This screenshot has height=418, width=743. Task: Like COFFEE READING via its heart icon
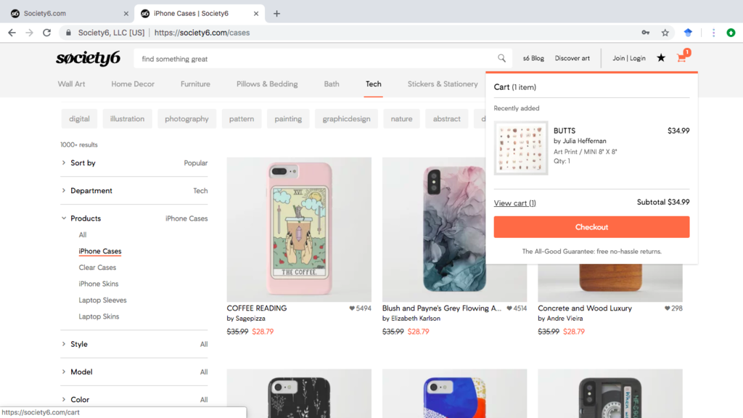(352, 308)
